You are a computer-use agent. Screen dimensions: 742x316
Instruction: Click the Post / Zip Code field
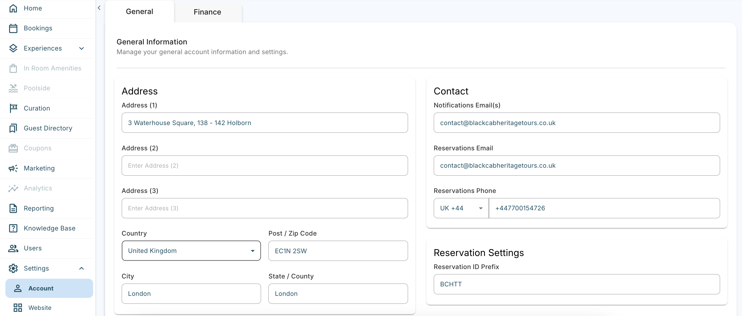[338, 251]
